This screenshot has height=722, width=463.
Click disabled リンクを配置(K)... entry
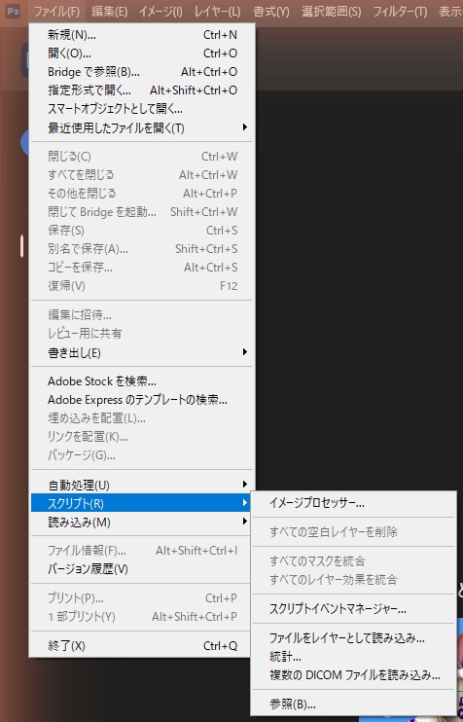(x=142, y=437)
